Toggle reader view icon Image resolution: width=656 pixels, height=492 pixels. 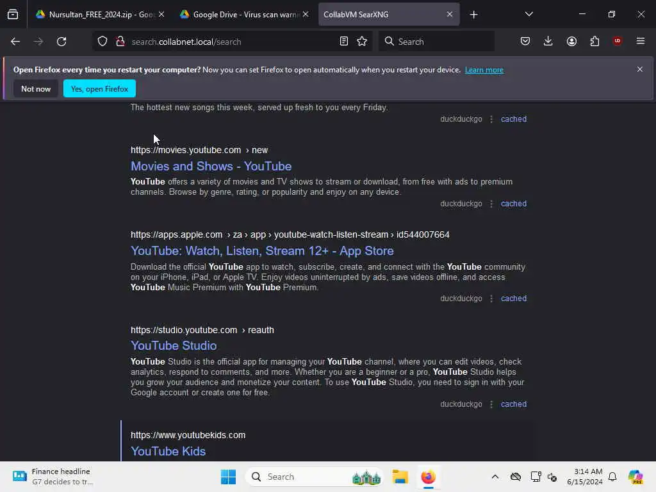344,42
